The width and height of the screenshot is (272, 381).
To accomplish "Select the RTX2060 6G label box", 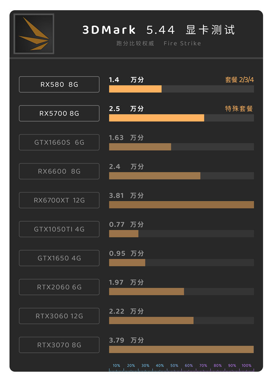I will point(59,287).
